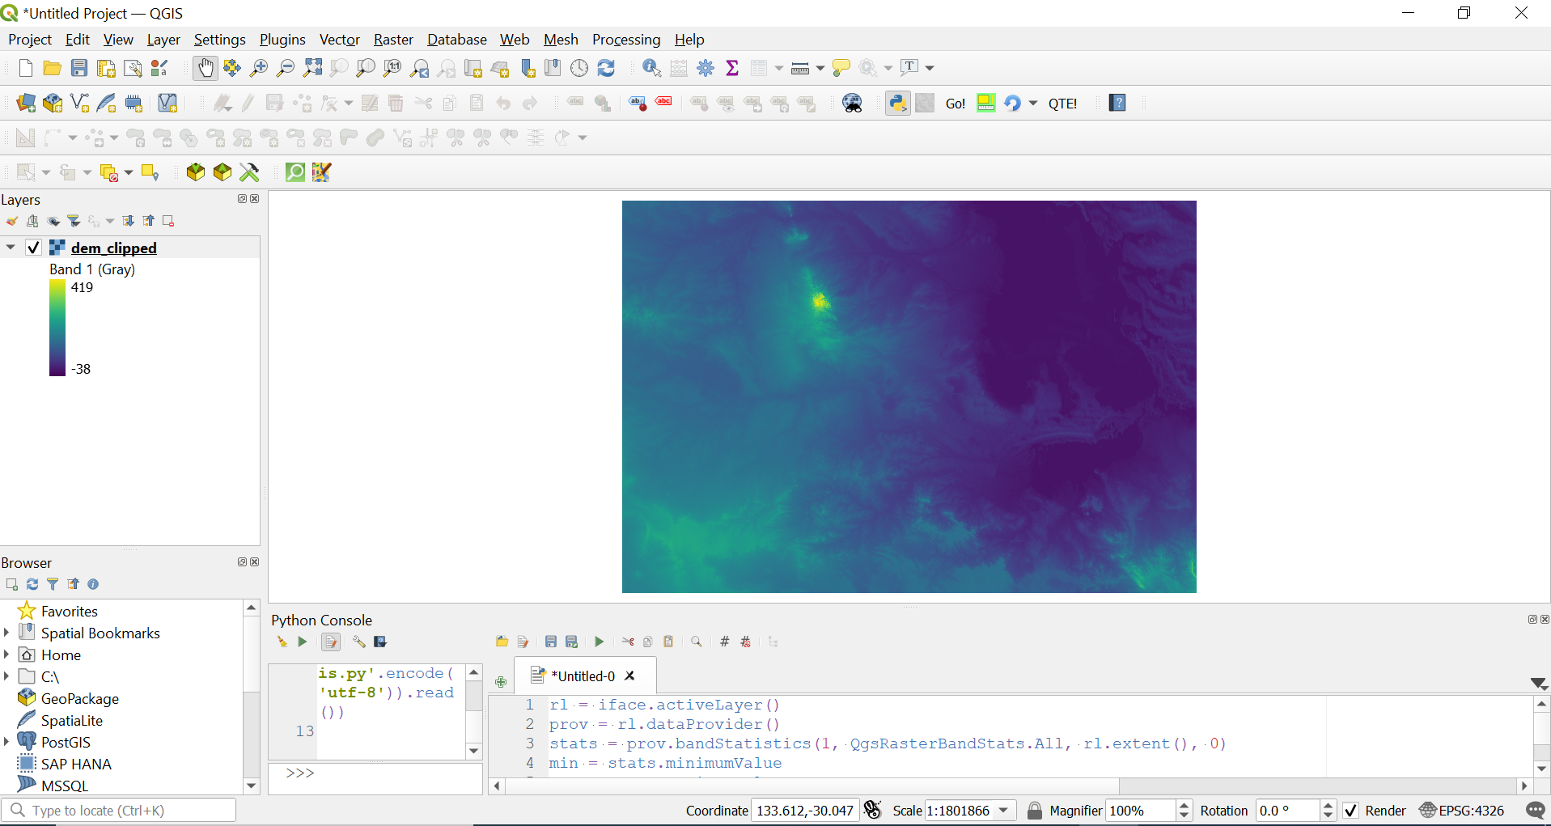This screenshot has width=1551, height=826.
Task: Select the Pan Map hand tool
Action: [206, 68]
